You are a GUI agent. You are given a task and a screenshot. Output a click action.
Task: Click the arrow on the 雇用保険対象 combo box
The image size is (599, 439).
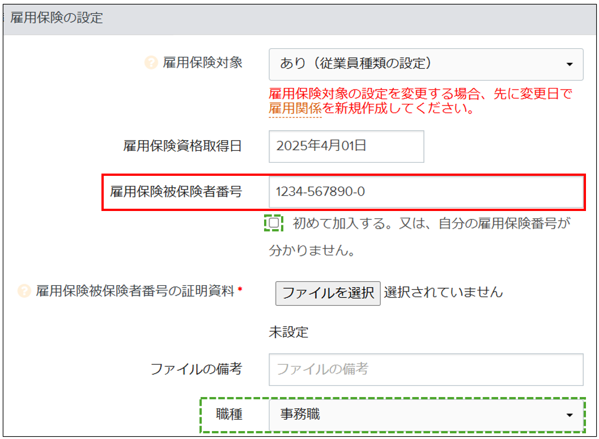click(x=570, y=65)
